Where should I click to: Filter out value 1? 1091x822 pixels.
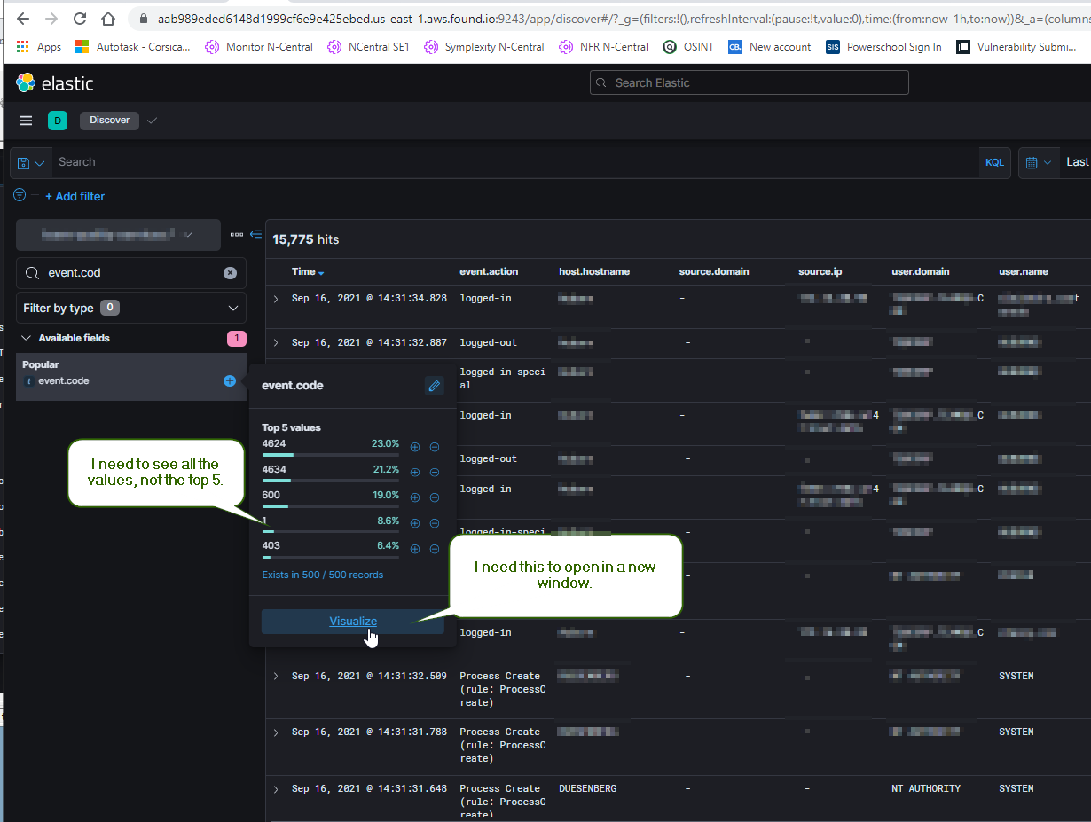pyautogui.click(x=435, y=524)
